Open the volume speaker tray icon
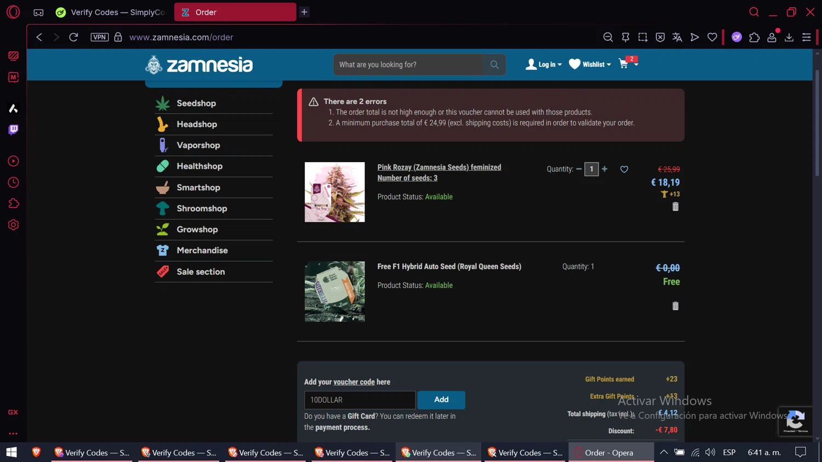Viewport: 822px width, 462px height. (710, 452)
